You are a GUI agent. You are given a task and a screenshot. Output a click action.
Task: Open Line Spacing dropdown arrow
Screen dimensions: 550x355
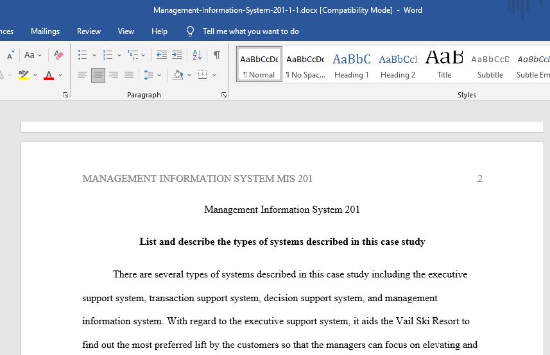159,75
